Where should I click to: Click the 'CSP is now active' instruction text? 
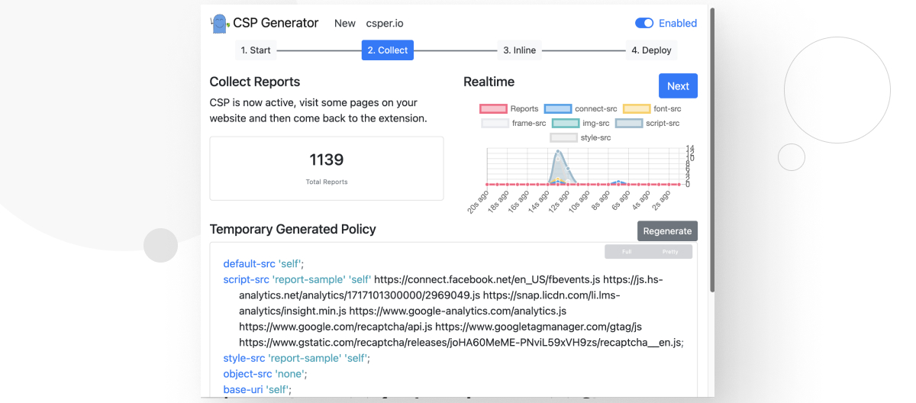[318, 111]
